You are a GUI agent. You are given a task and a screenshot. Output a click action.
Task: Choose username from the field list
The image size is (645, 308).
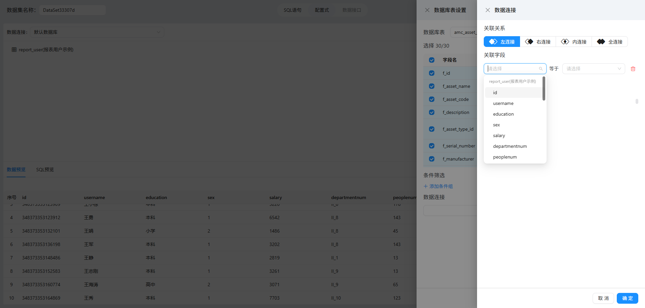coord(514,103)
